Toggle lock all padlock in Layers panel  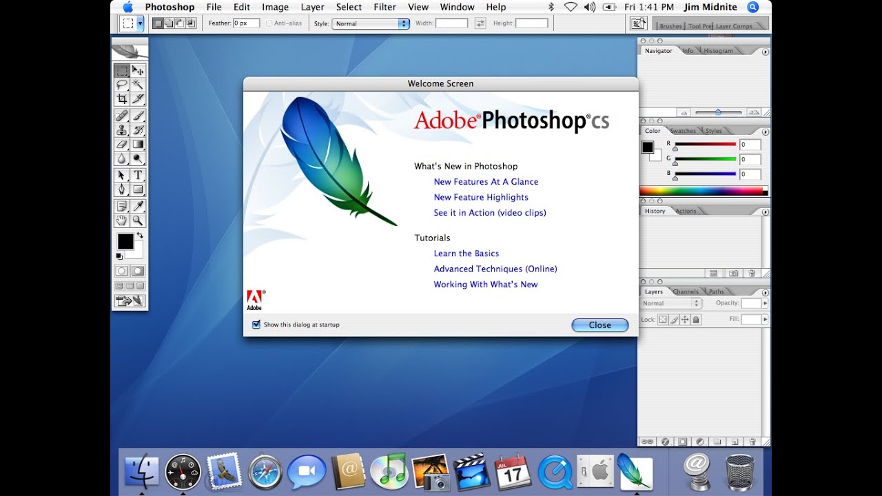tap(696, 320)
